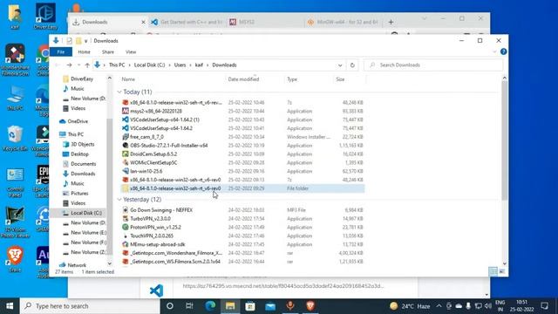Open the File ribbon tab
Viewport: 558px width, 314px height.
pyautogui.click(x=61, y=52)
